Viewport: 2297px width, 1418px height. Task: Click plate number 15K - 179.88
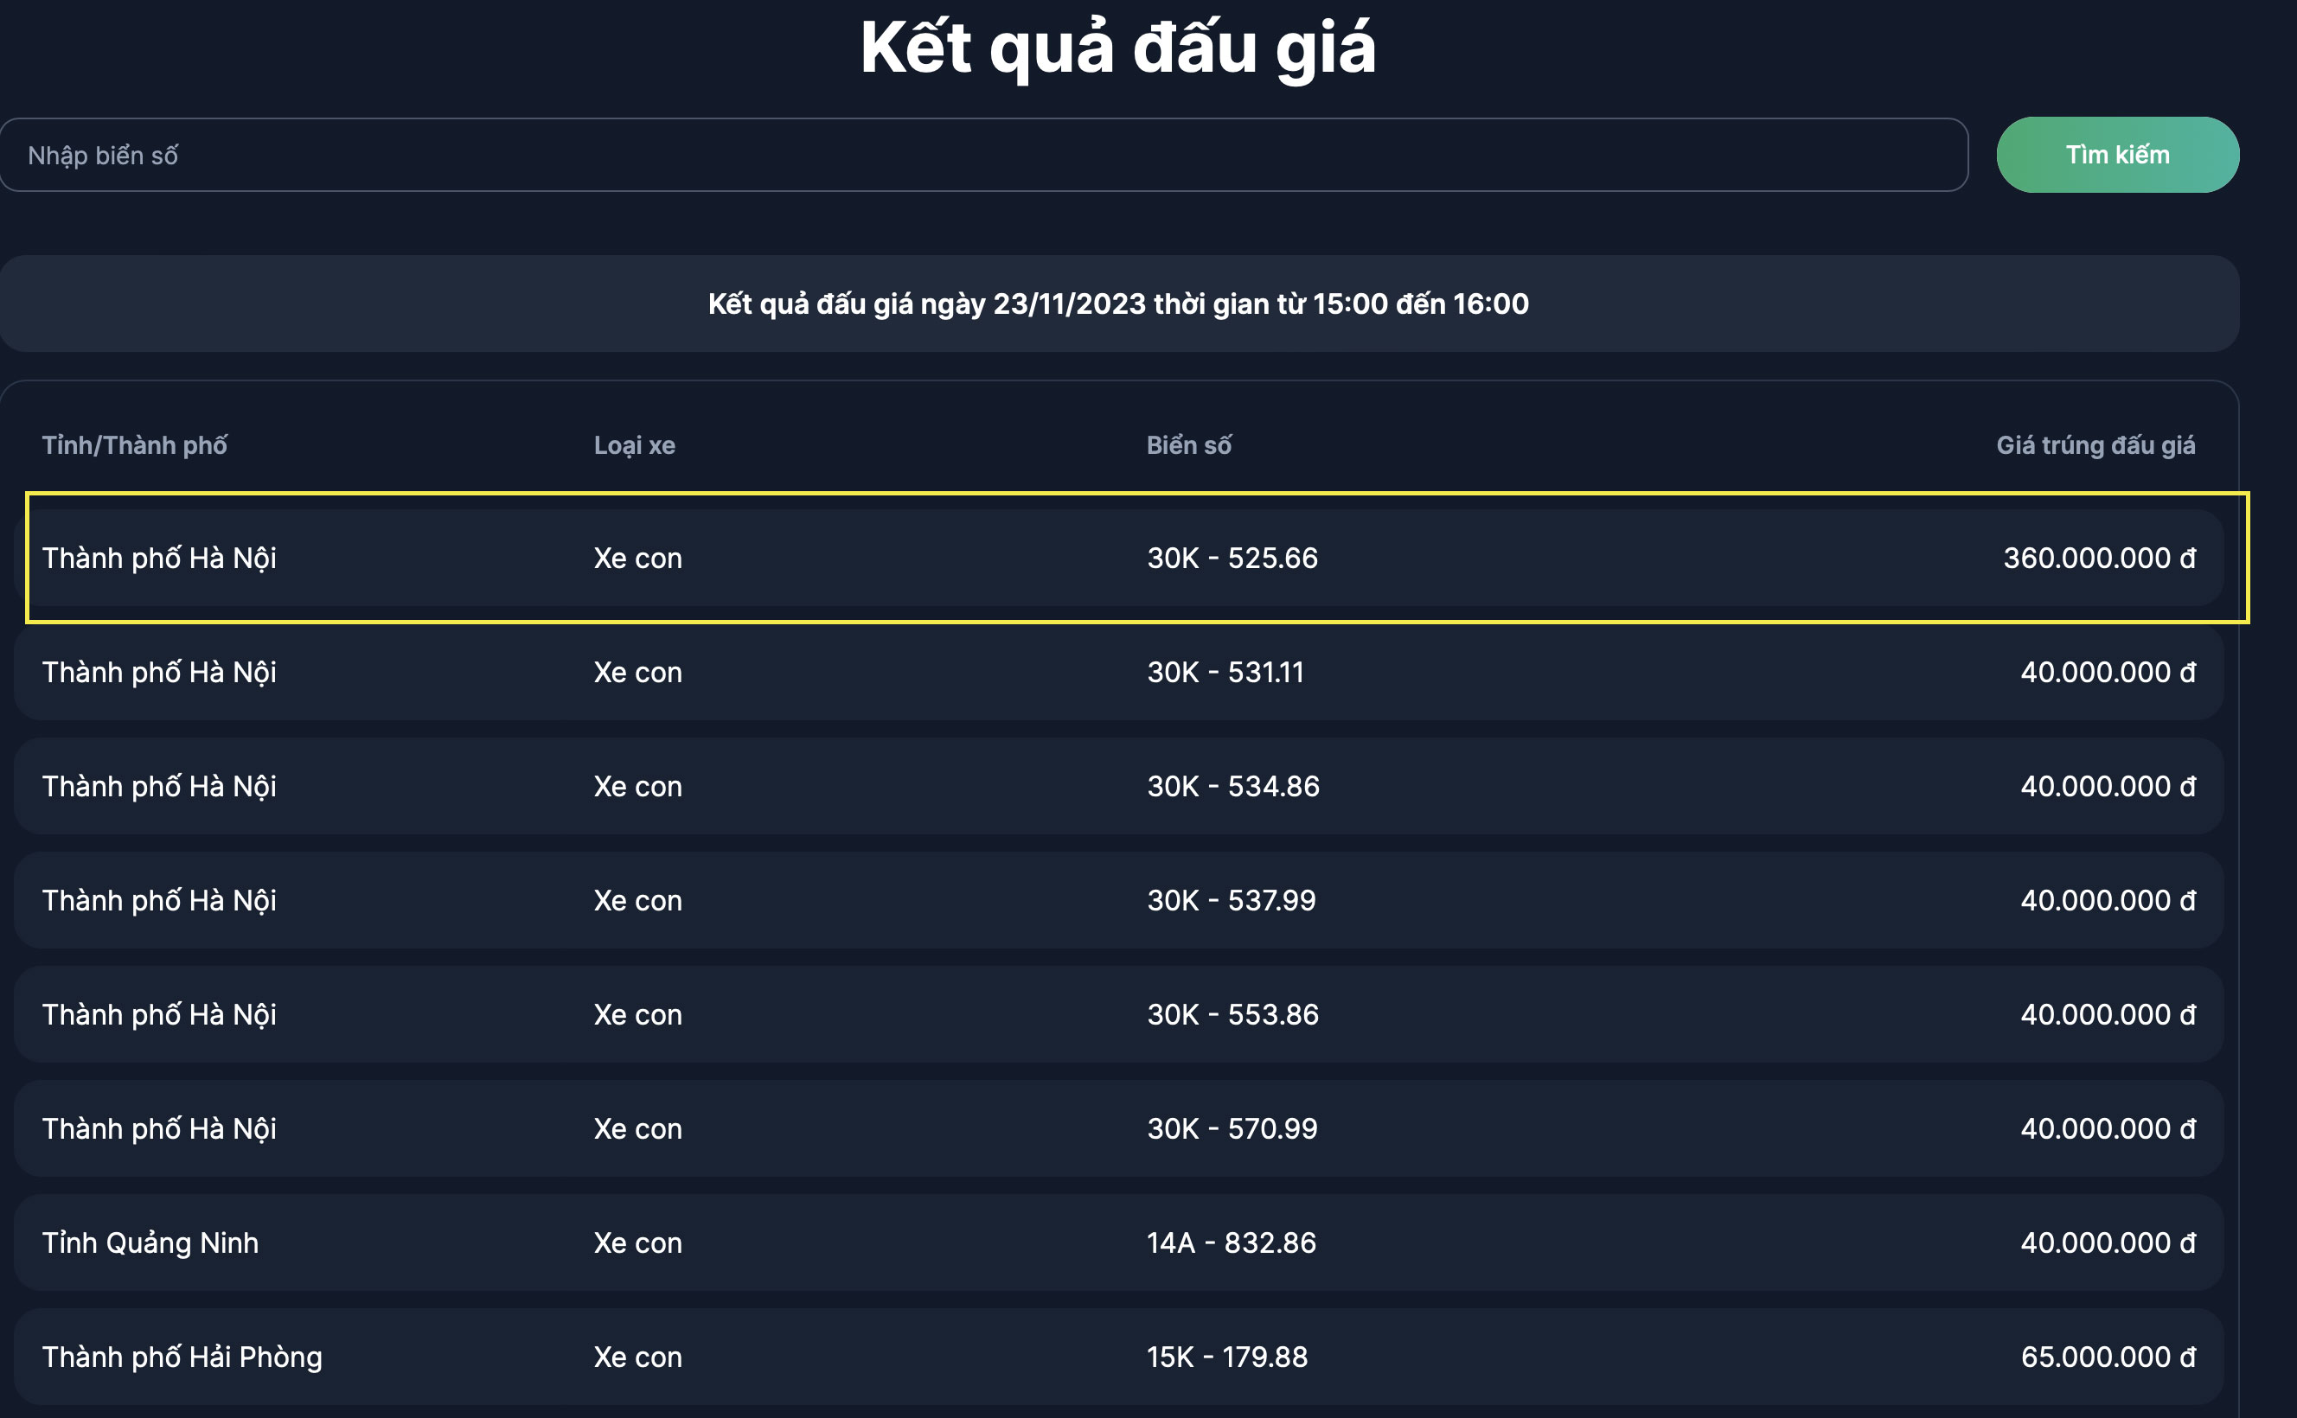coord(1227,1357)
